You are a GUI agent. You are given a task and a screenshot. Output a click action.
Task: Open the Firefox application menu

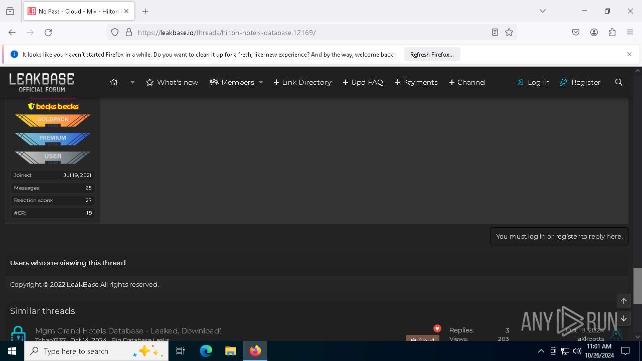coord(630,32)
